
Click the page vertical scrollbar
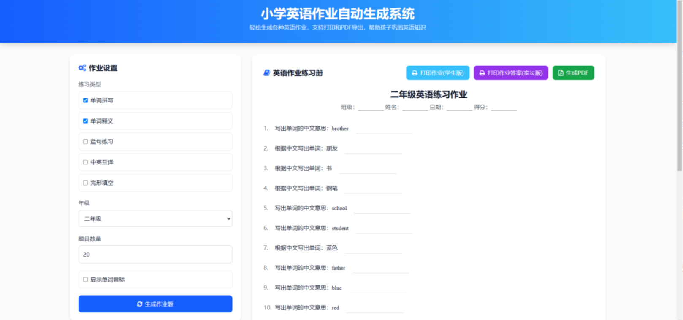tap(680, 86)
